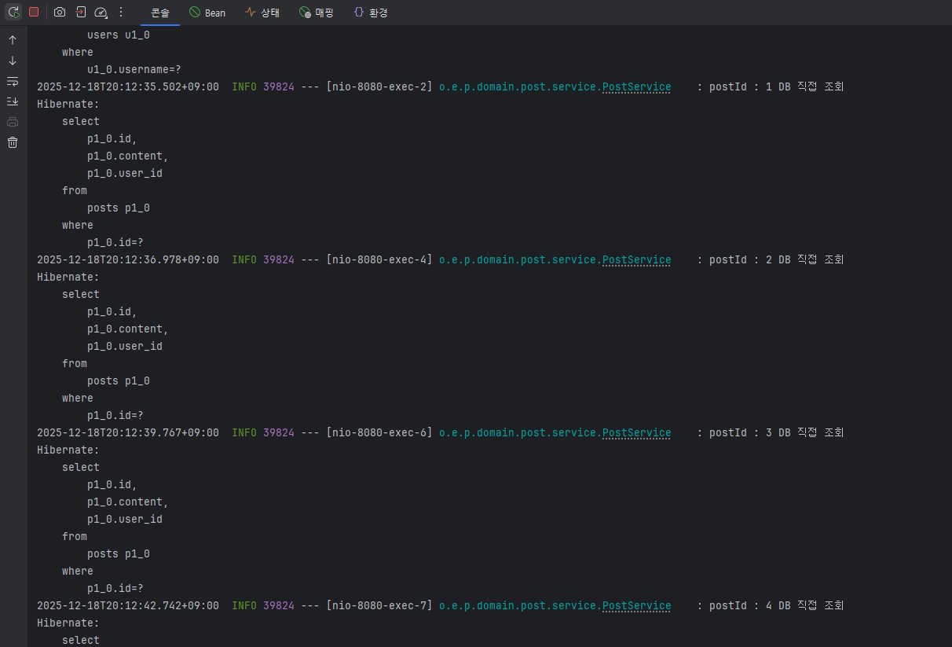Open the more options kebab menu

(120, 13)
